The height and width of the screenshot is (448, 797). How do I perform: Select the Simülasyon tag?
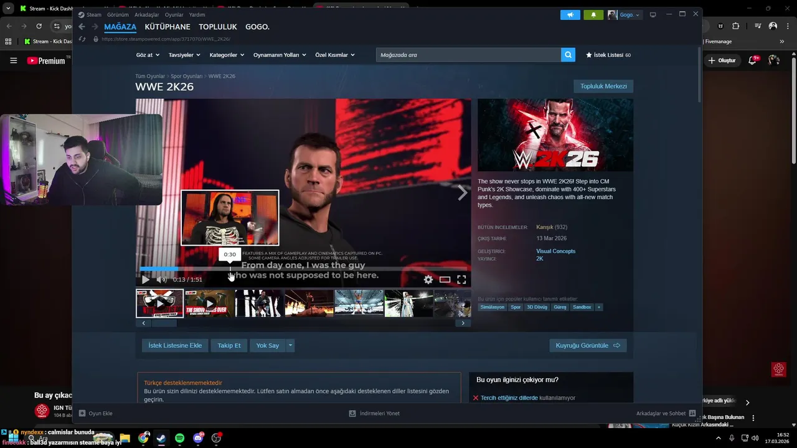click(x=492, y=307)
